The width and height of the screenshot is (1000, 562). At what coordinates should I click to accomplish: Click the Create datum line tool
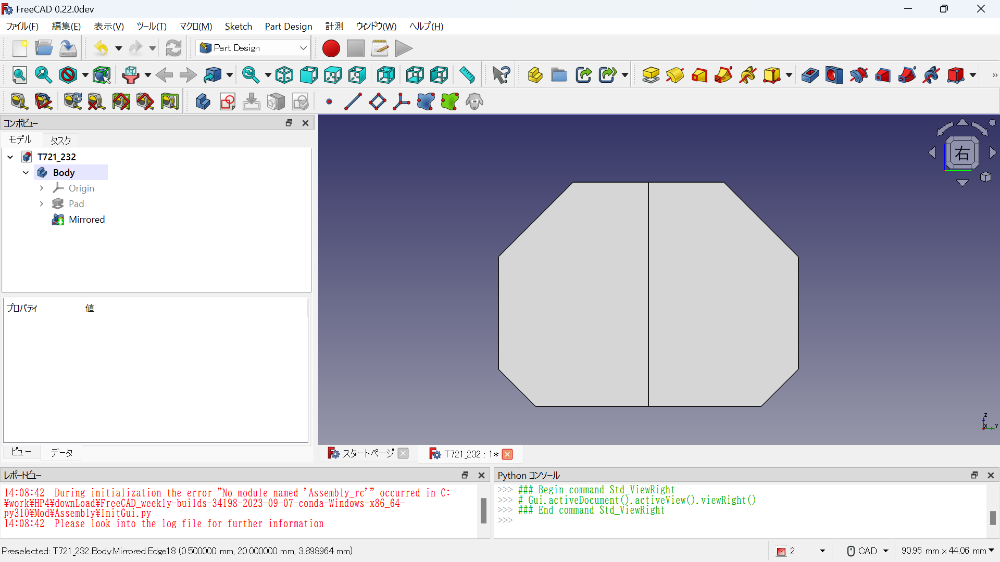pos(353,102)
